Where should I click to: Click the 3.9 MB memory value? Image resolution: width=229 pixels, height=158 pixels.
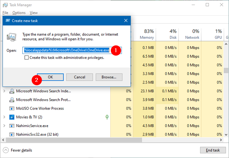pos(148,100)
